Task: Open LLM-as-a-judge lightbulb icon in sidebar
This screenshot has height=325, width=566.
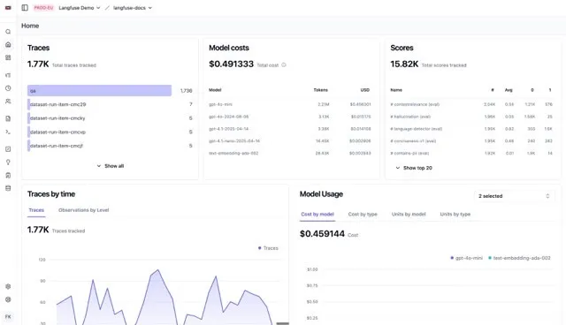Action: 8,162
